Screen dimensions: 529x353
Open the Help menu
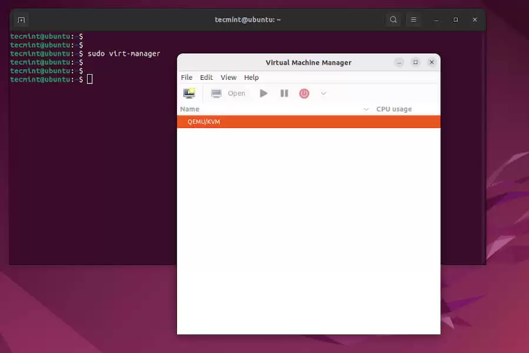point(251,77)
